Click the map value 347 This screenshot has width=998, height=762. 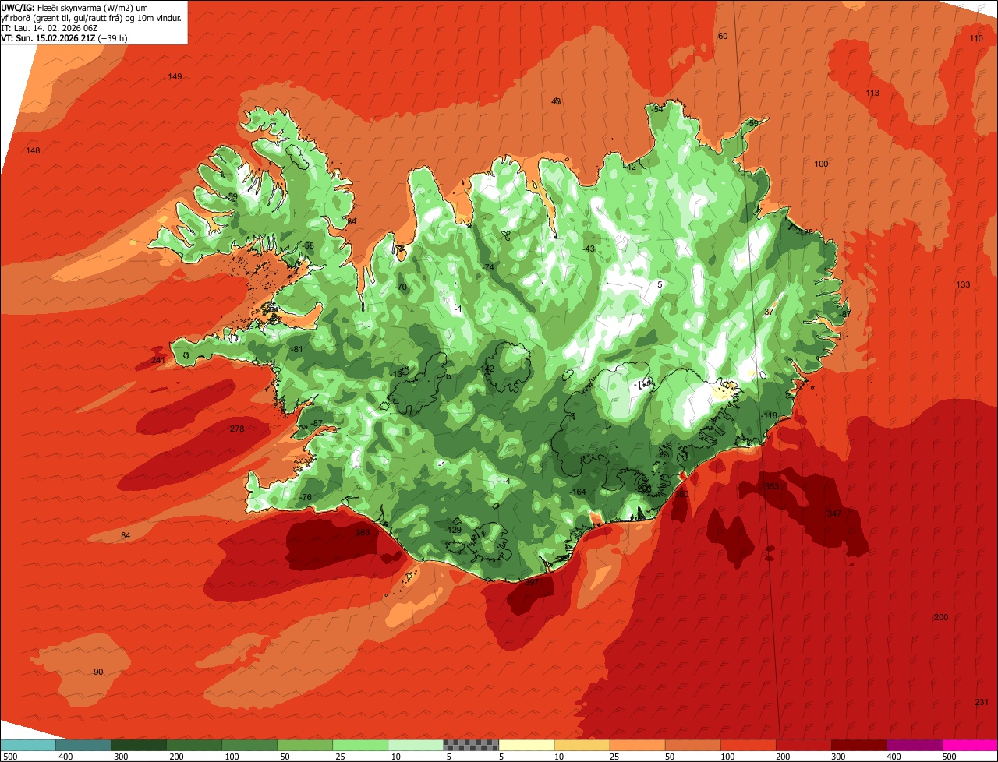click(834, 514)
